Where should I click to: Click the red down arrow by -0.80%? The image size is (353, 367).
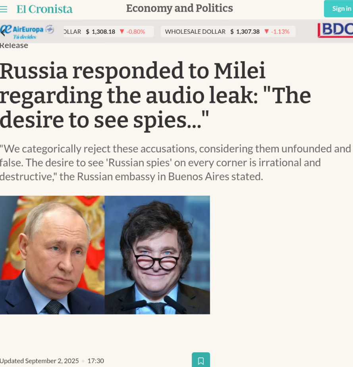(x=122, y=31)
